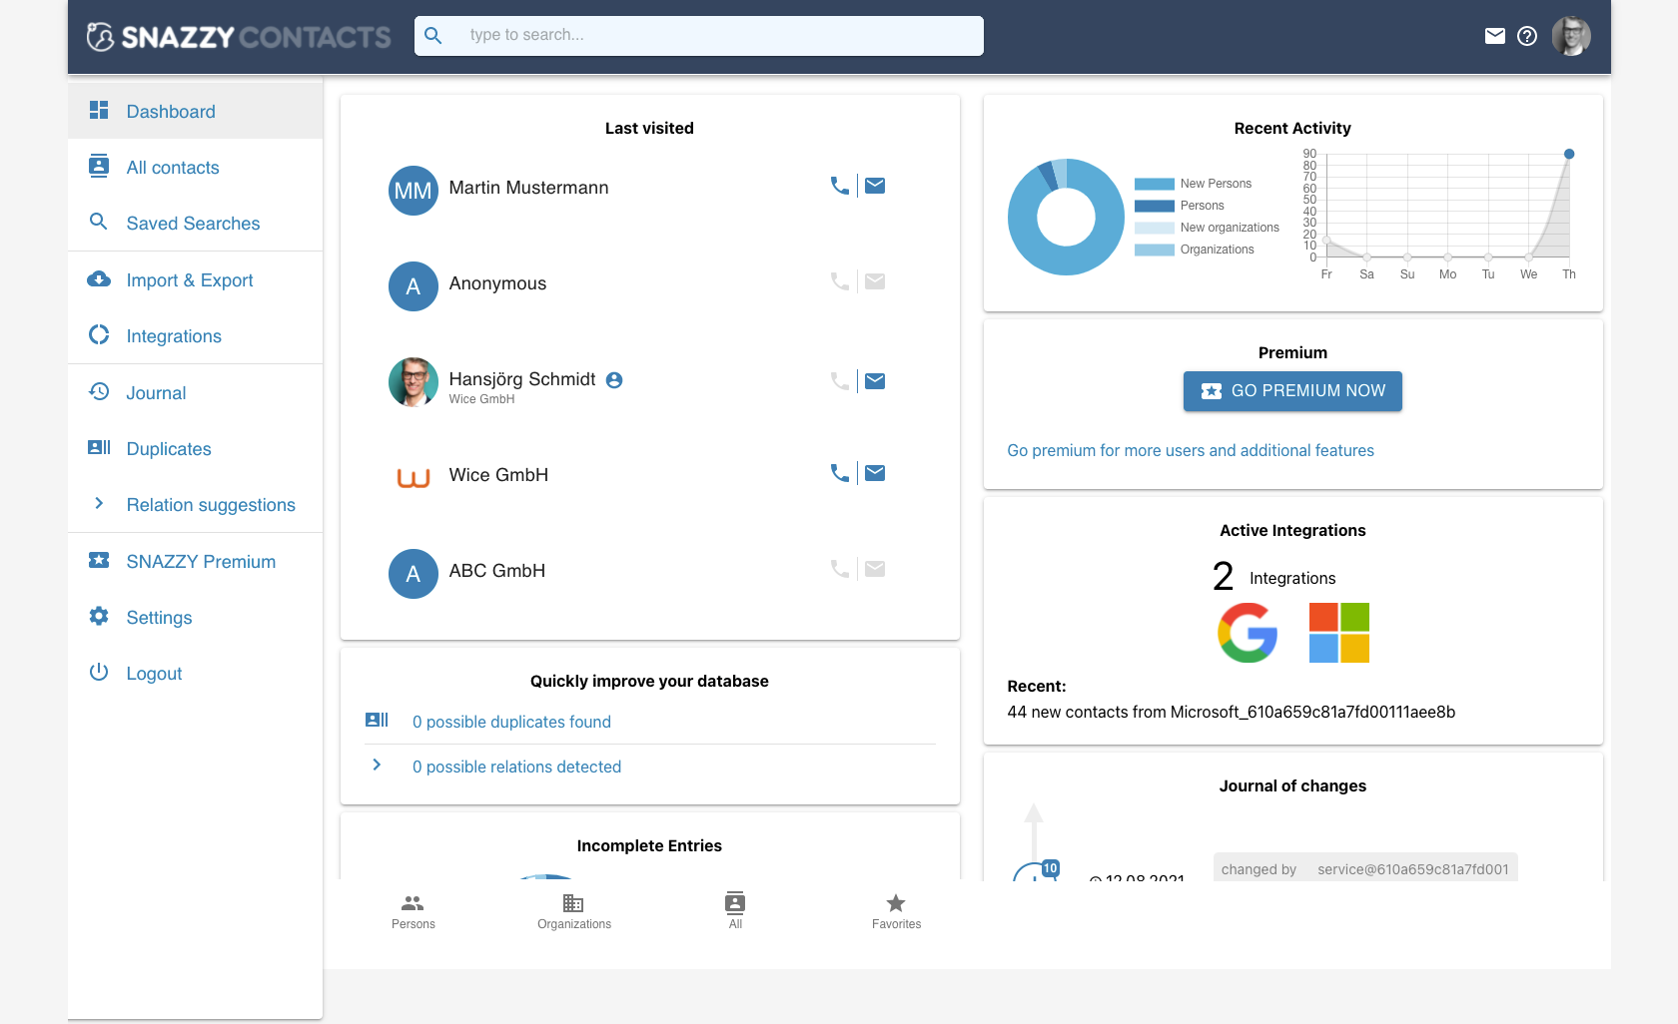Toggle Persons legend swatch
1678x1024 pixels.
point(1155,206)
